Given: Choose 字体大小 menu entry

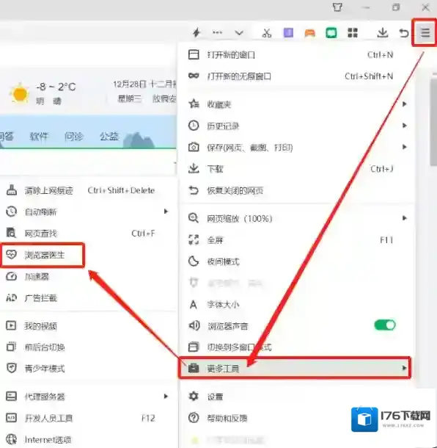Looking at the screenshot, I should click(x=296, y=305).
